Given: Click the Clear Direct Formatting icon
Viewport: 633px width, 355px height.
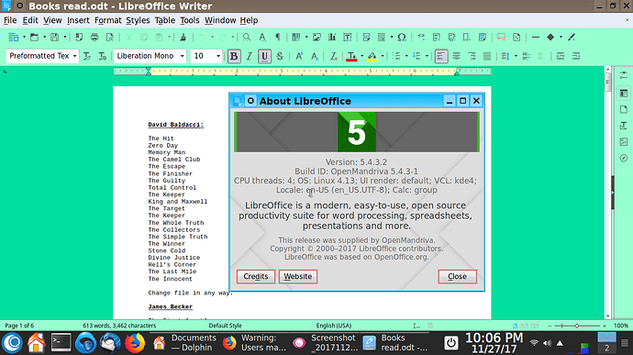Looking at the screenshot, I should click(x=333, y=56).
